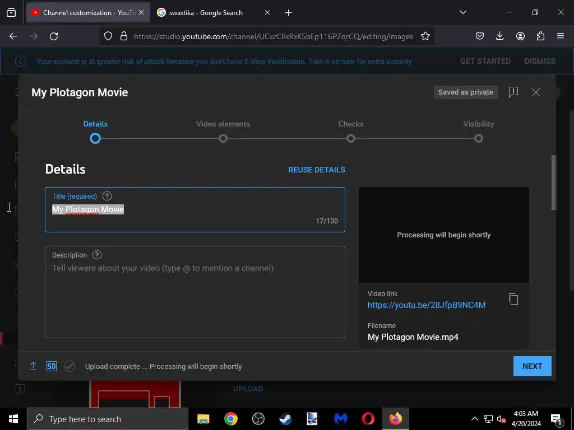Go to Video elements step

point(223,132)
